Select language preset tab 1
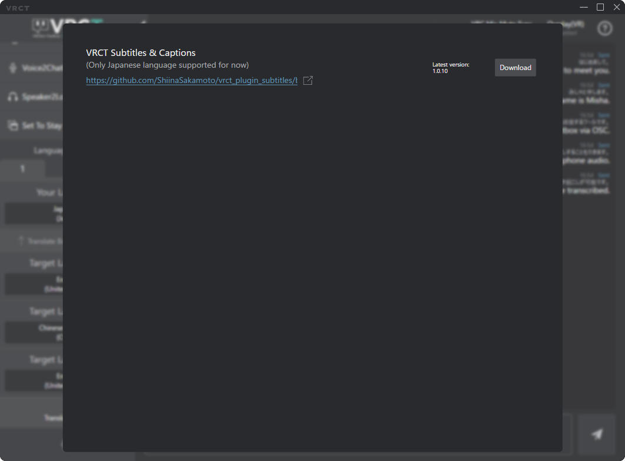Screen dimensions: 625x461 tap(22, 169)
